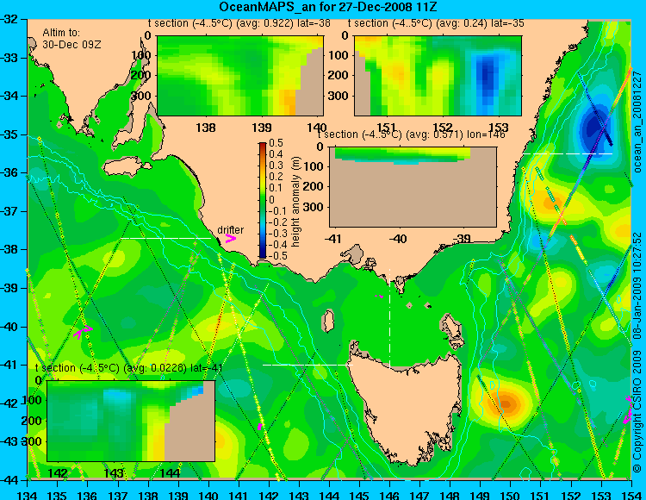The image size is (646, 500).
Task: Click the '-35' latitude label on the left axis
Action: (x=9, y=134)
